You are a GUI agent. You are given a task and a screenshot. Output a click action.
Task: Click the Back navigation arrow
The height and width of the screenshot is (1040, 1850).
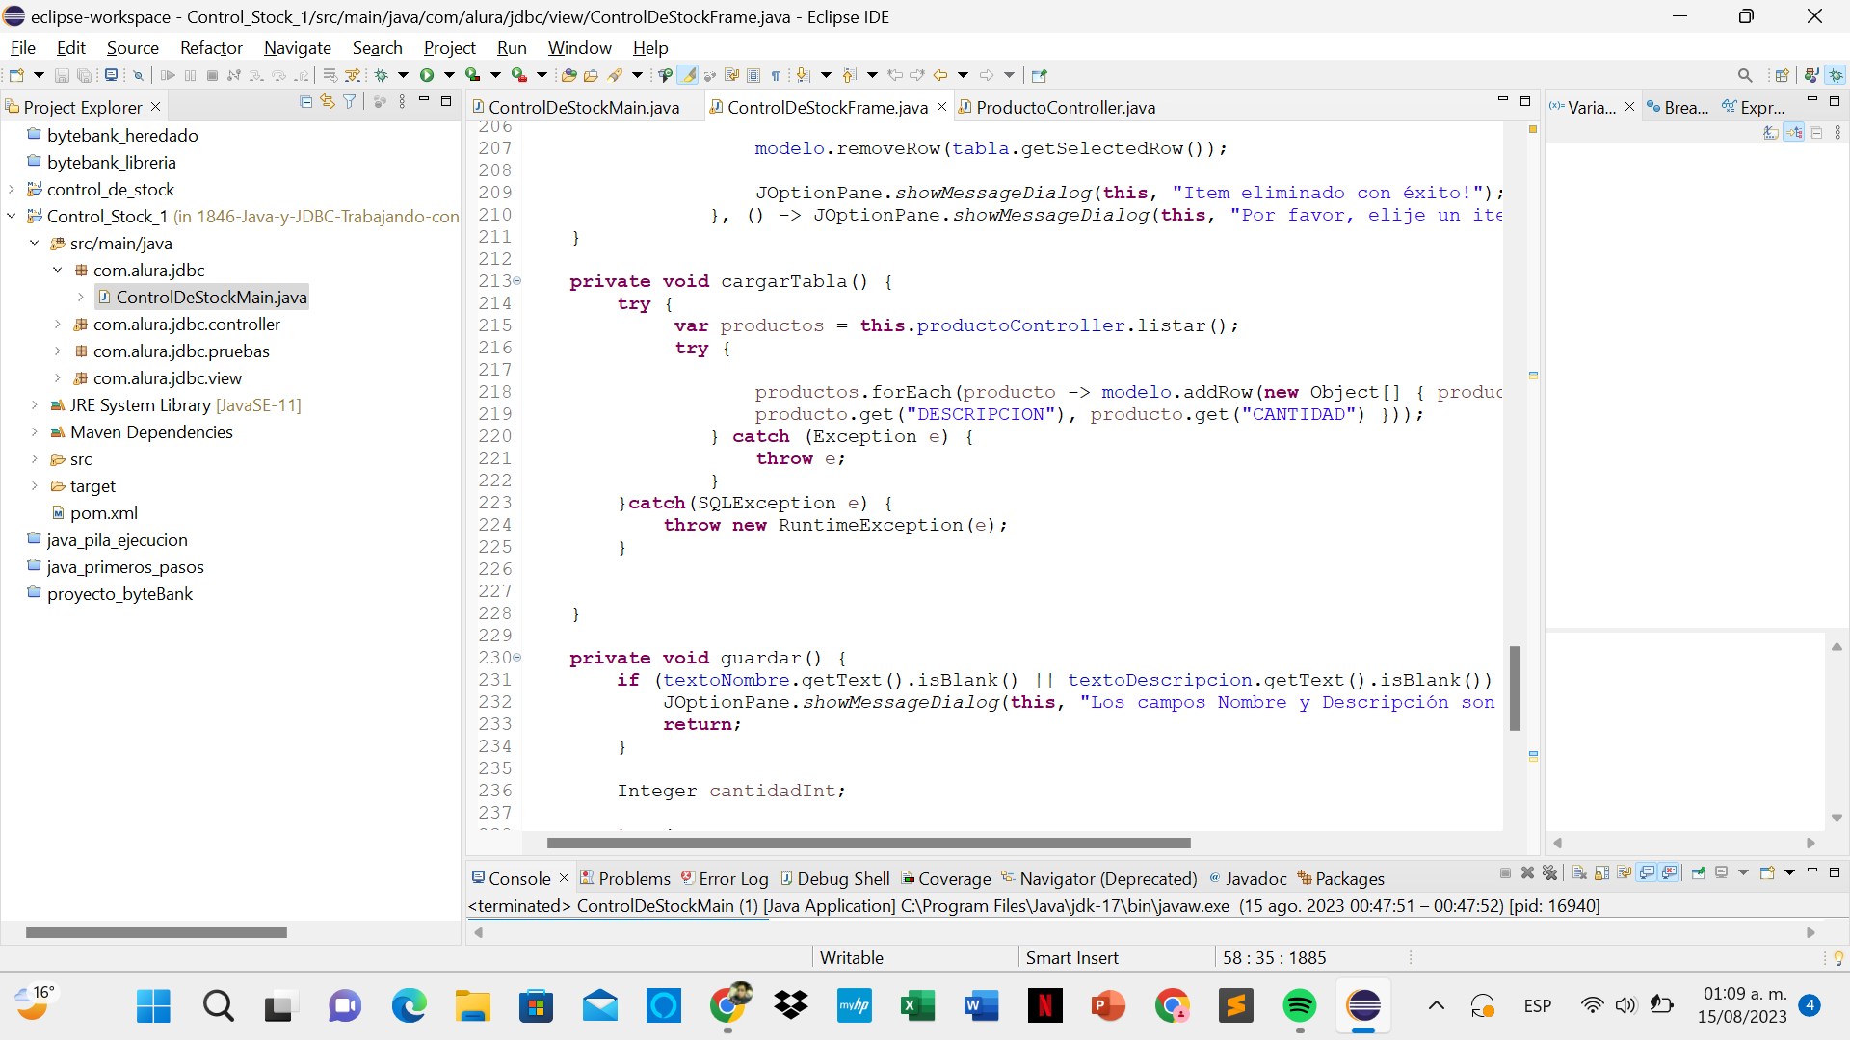click(x=940, y=75)
